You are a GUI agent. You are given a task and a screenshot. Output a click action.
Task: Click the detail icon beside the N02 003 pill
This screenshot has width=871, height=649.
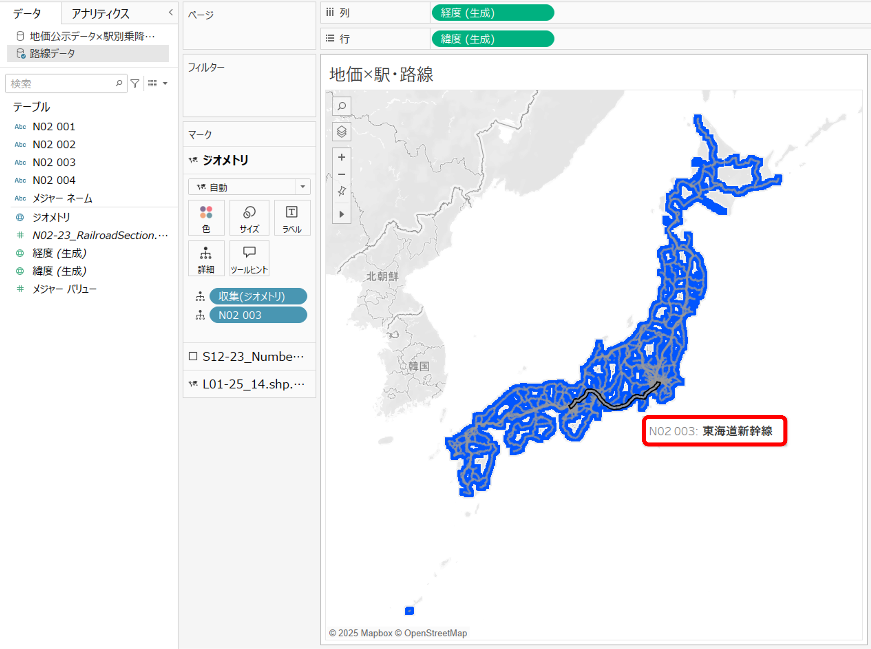tap(200, 315)
